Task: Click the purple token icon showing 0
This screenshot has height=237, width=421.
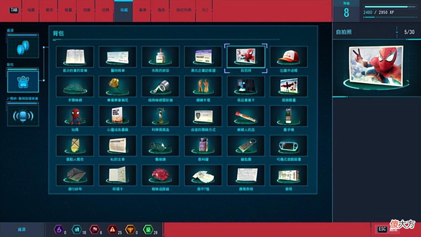Action: point(59,230)
